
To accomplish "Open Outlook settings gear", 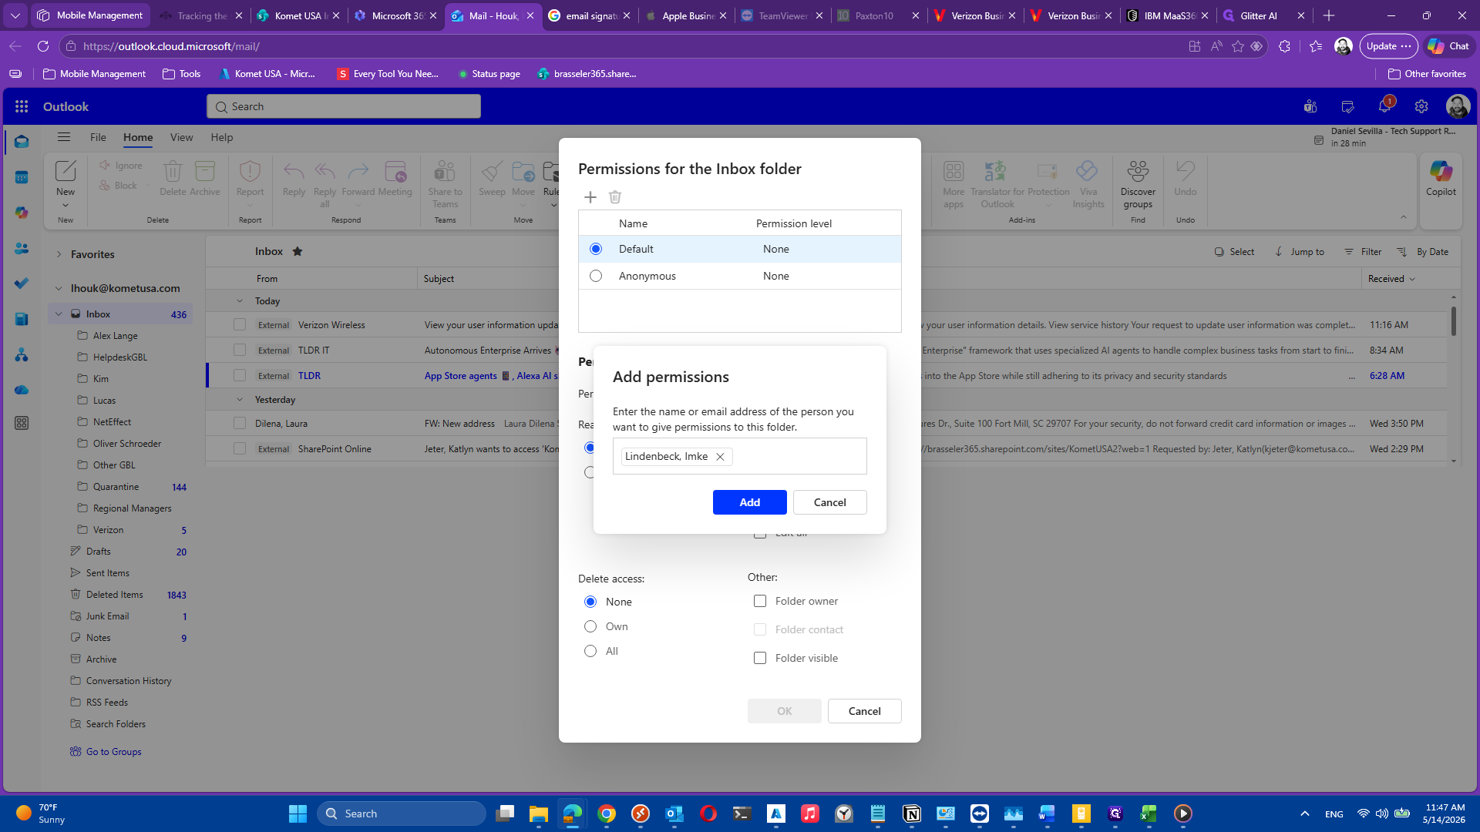I will (x=1421, y=106).
